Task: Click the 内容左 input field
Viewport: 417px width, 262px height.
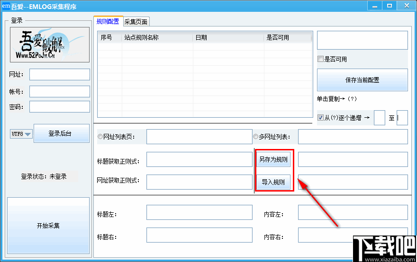Action: coord(353,212)
